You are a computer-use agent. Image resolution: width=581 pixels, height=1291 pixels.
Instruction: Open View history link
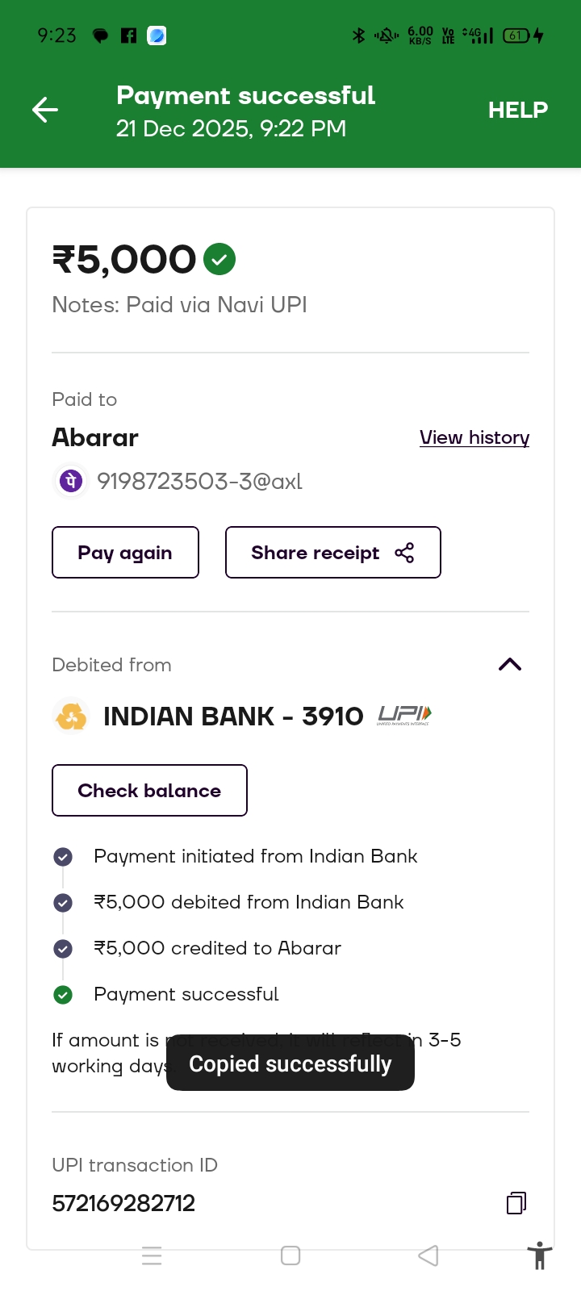[x=474, y=437]
